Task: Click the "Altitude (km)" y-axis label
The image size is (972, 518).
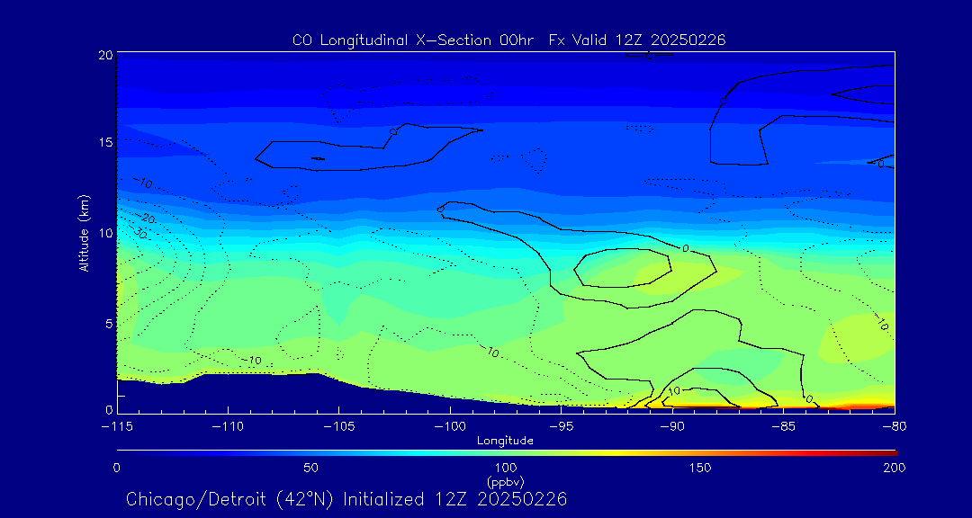Action: pos(84,233)
